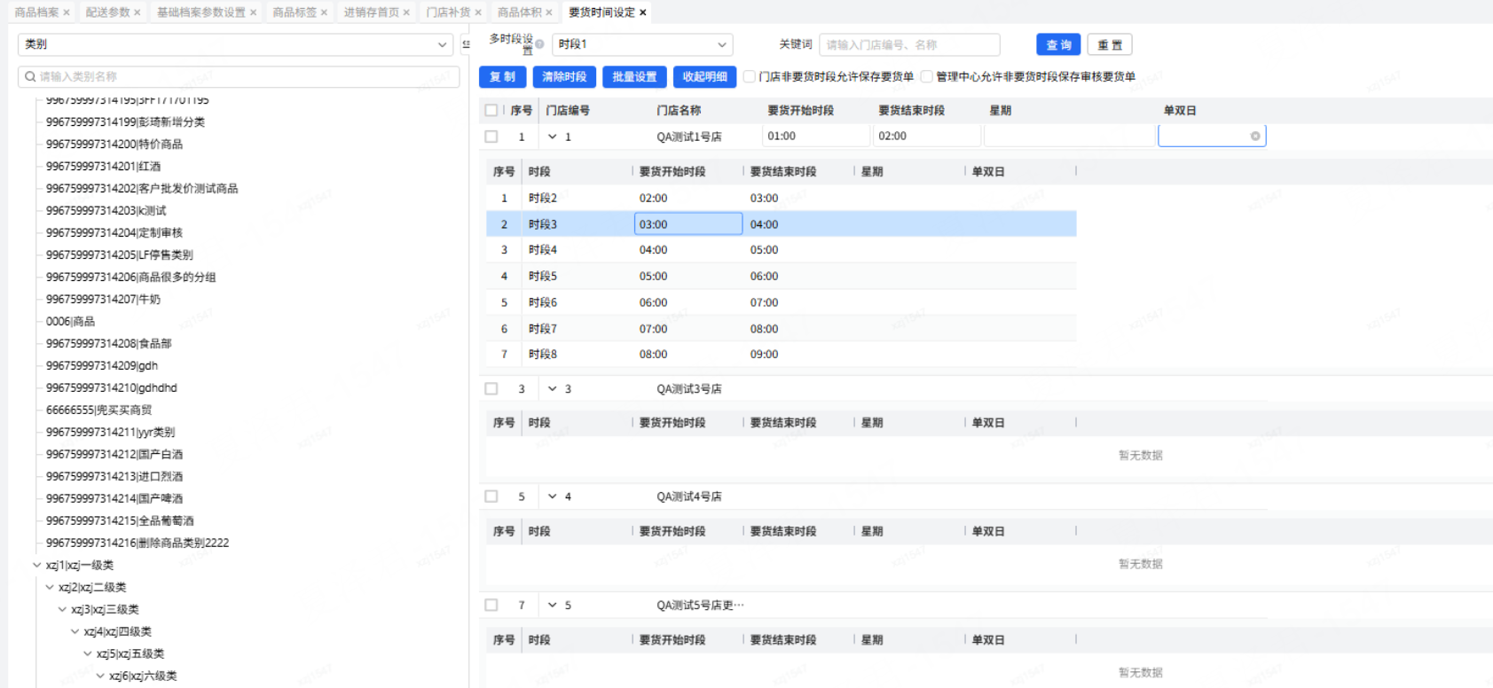Open the 时段1 dropdown
Viewport: 1493px width, 688px height.
(x=642, y=44)
